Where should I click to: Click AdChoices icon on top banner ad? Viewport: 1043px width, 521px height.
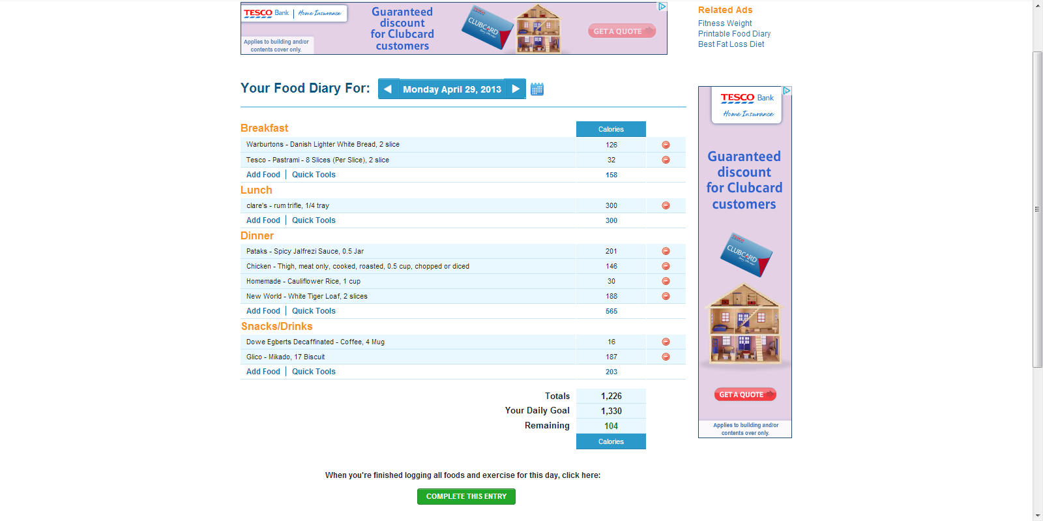(662, 7)
